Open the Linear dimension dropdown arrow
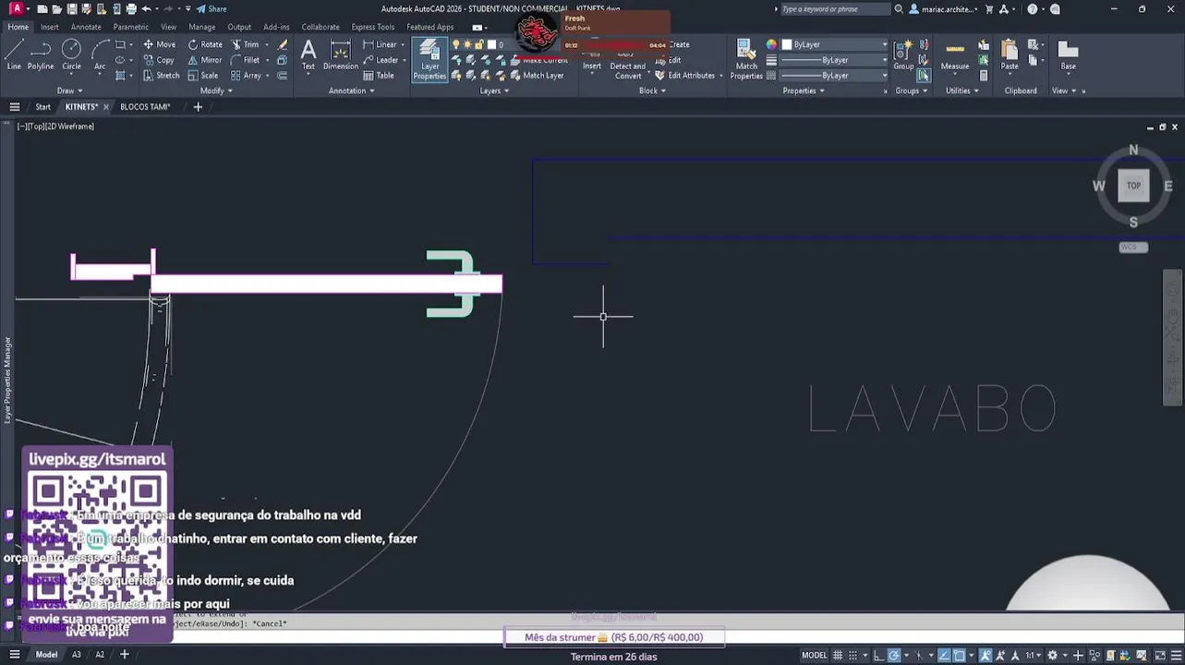This screenshot has height=665, width=1185. [405, 44]
